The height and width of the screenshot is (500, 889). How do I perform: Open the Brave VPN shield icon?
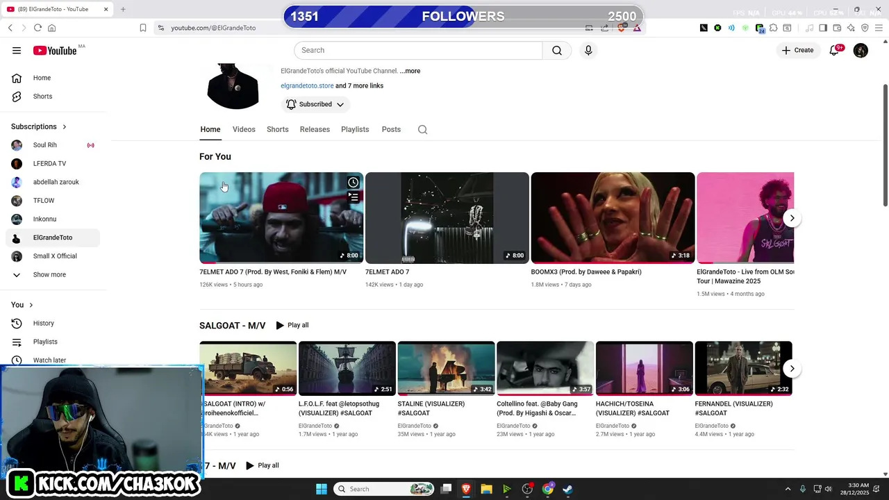(865, 28)
